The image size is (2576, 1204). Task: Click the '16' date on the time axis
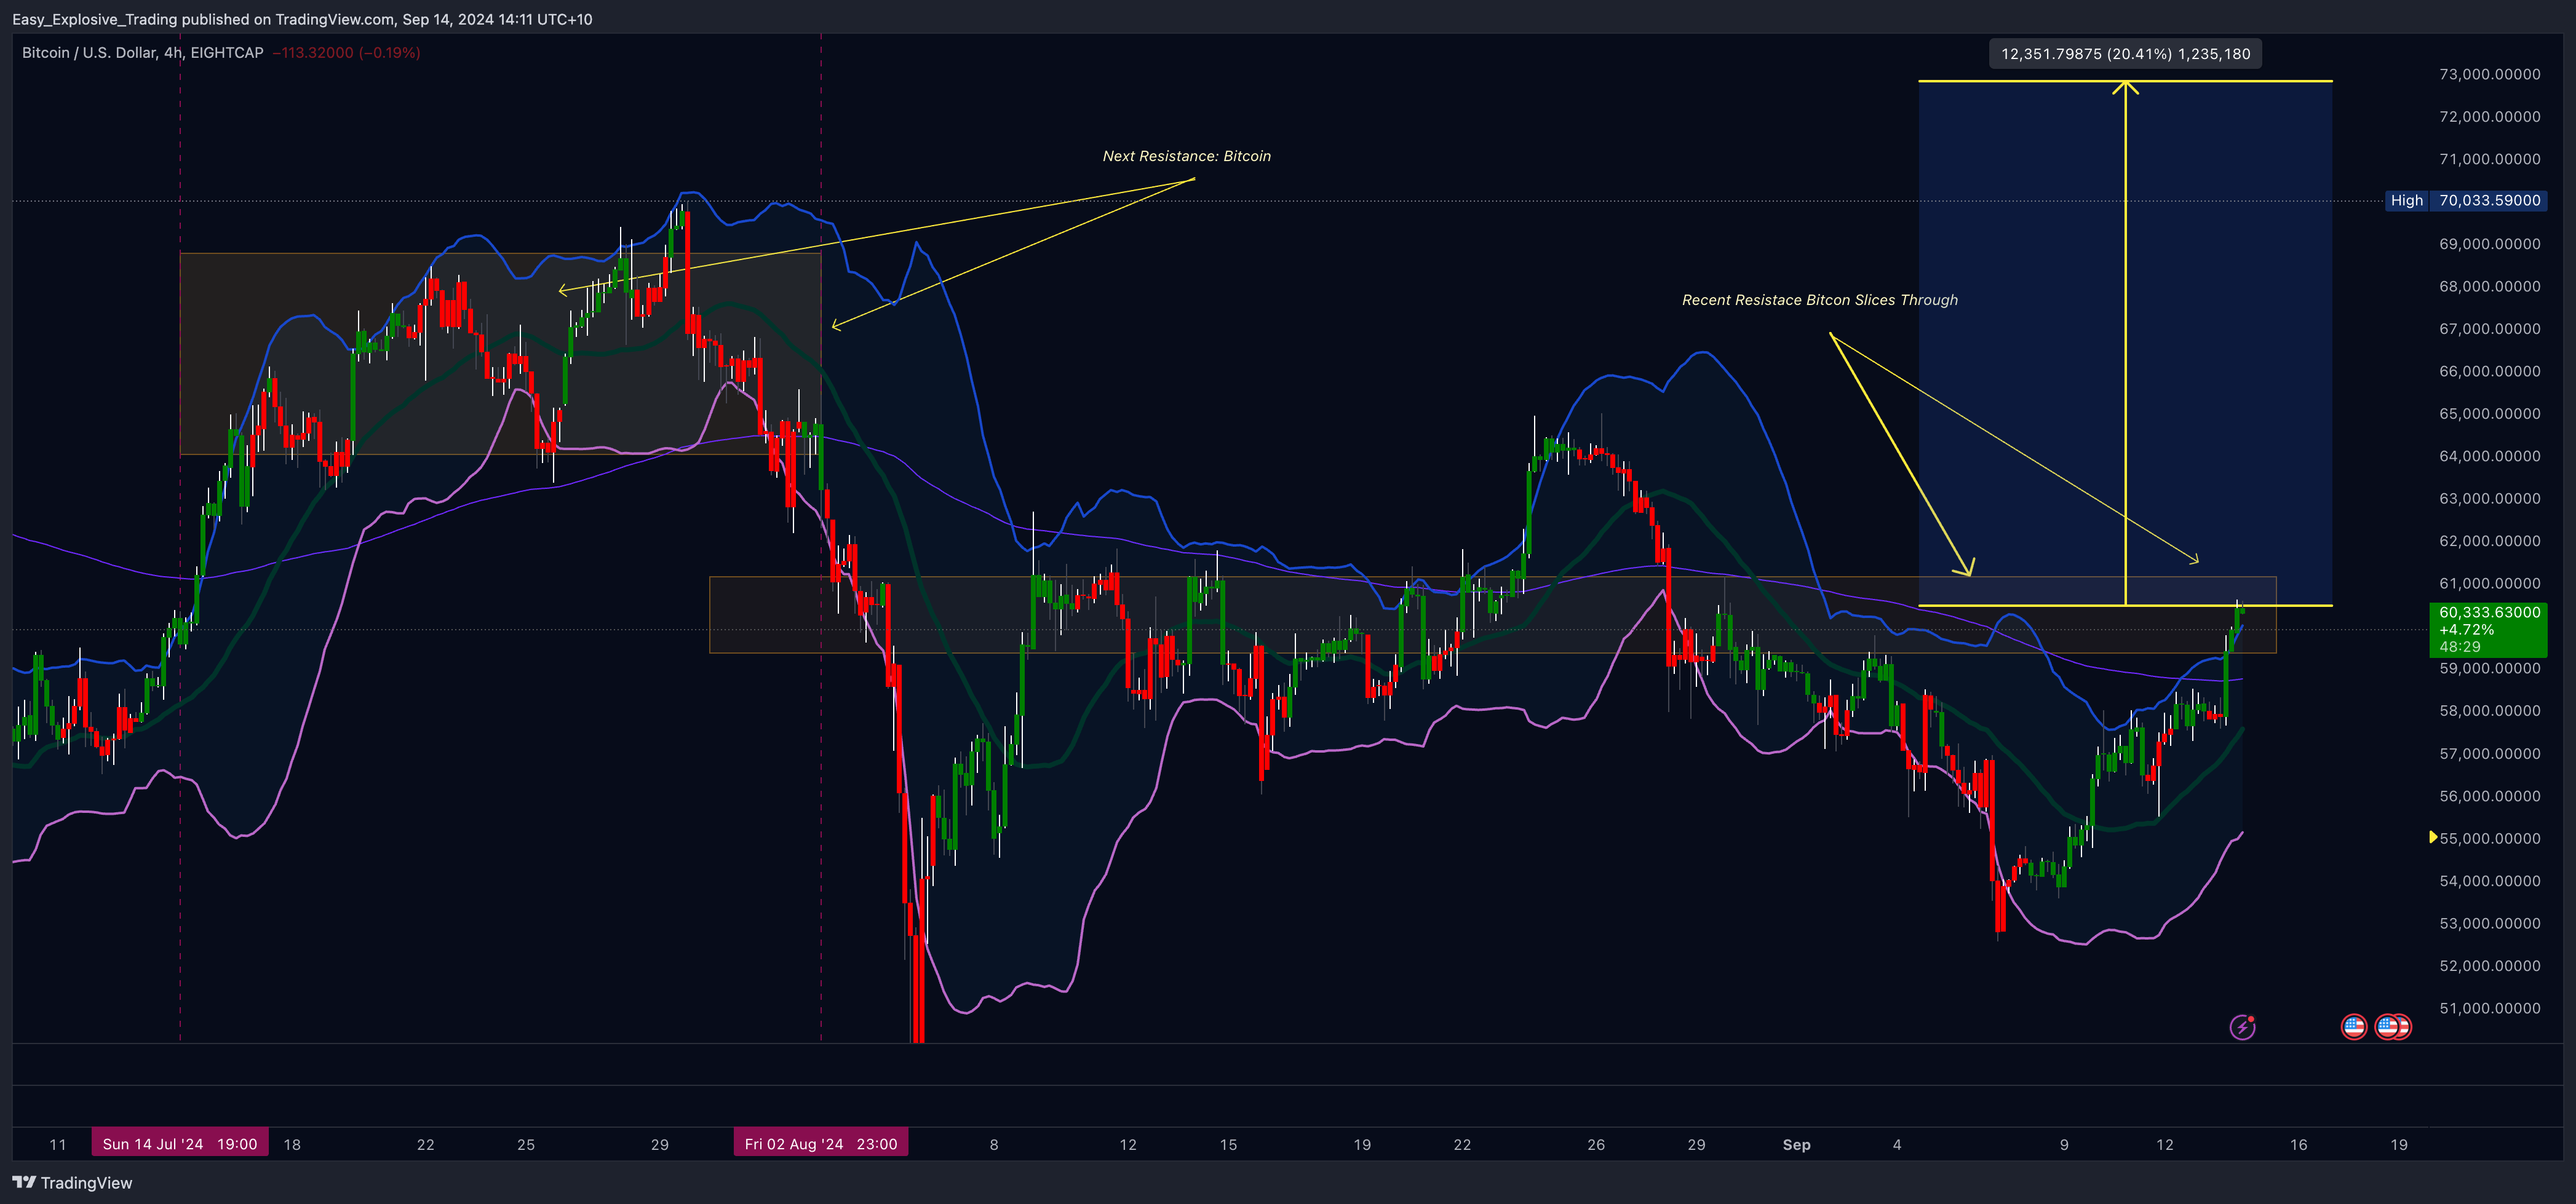tap(2299, 1145)
